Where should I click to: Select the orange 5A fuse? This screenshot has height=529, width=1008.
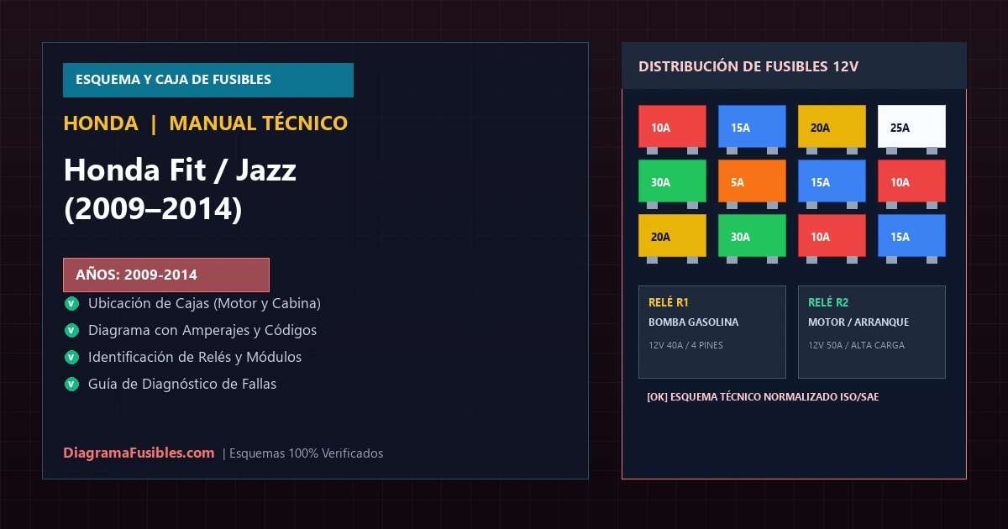[x=752, y=181]
